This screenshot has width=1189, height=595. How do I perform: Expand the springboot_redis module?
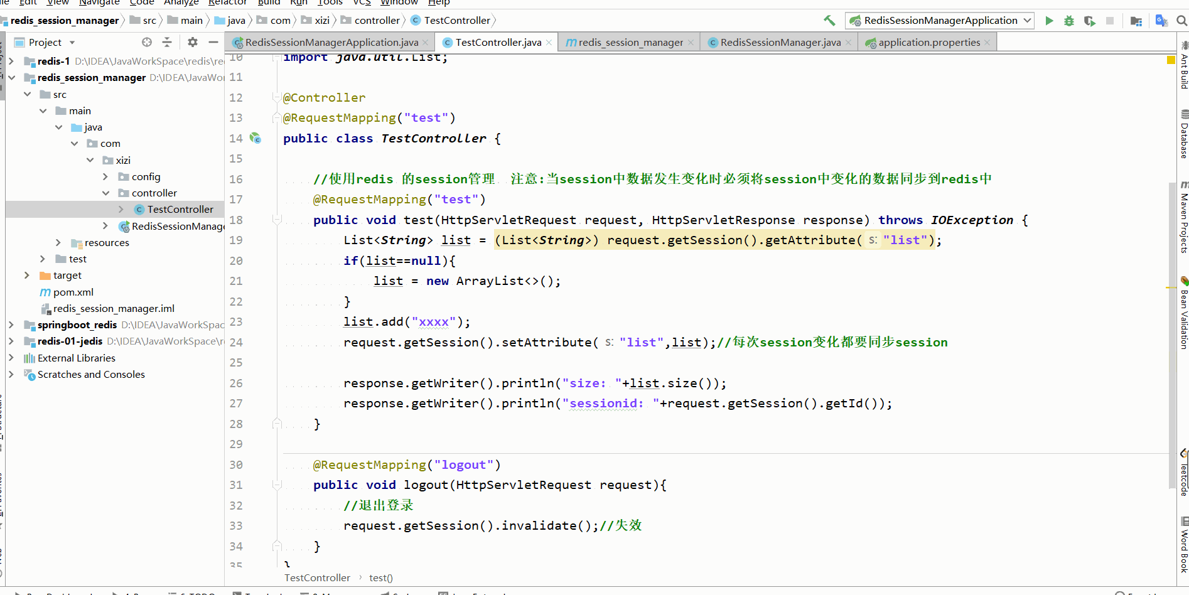click(11, 324)
